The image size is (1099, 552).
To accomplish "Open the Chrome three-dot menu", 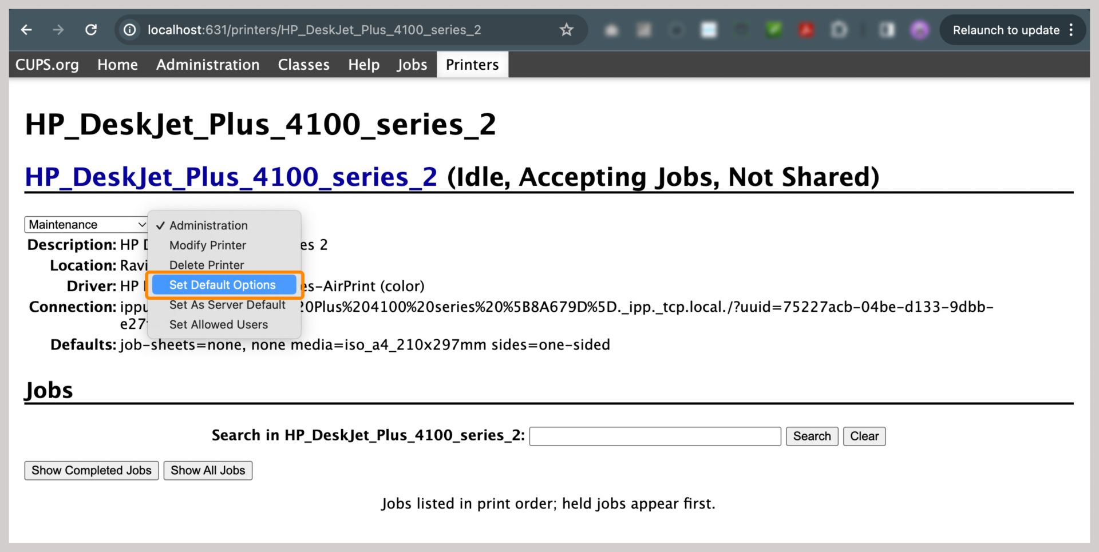I will [1071, 30].
